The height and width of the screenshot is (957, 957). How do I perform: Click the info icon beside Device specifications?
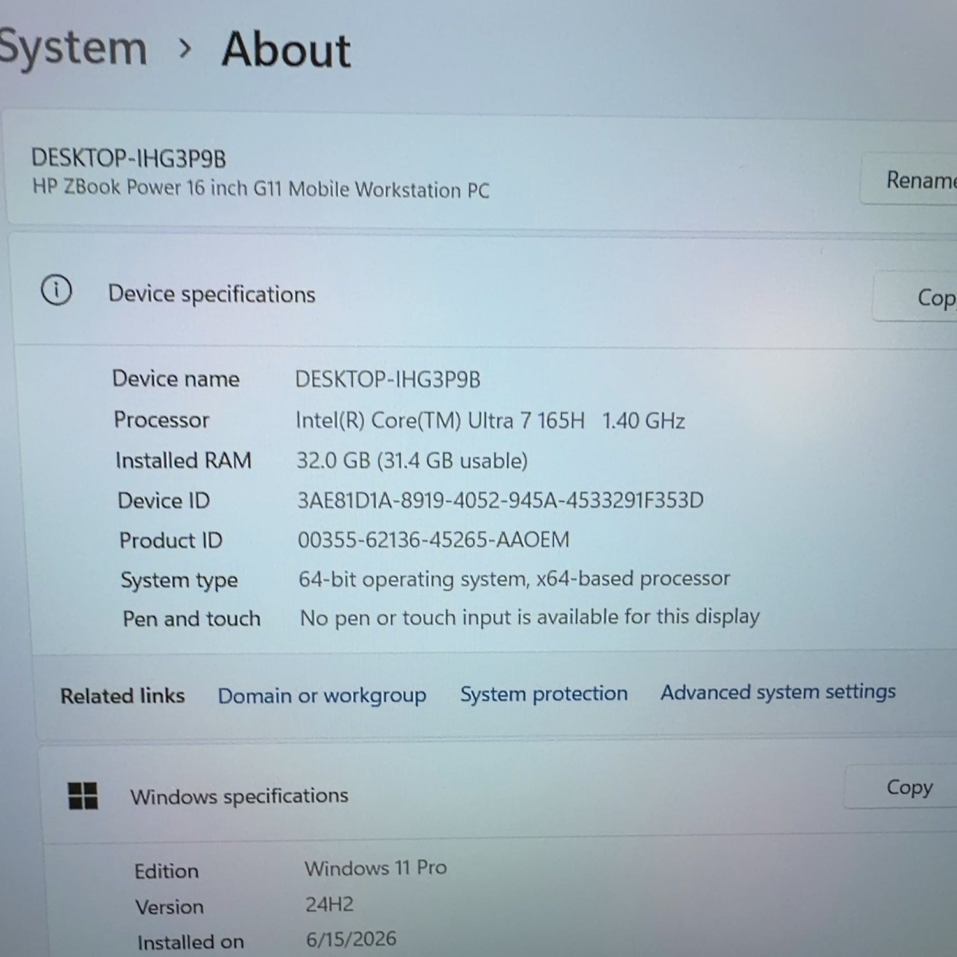tap(56, 290)
